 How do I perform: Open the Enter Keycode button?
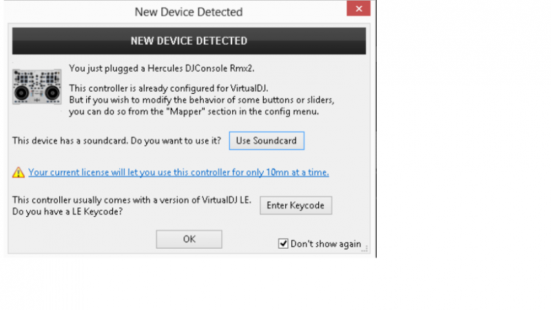point(296,205)
